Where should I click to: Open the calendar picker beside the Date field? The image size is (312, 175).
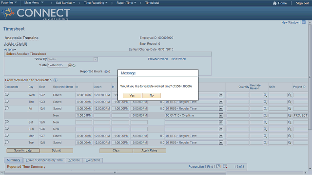click(70, 65)
